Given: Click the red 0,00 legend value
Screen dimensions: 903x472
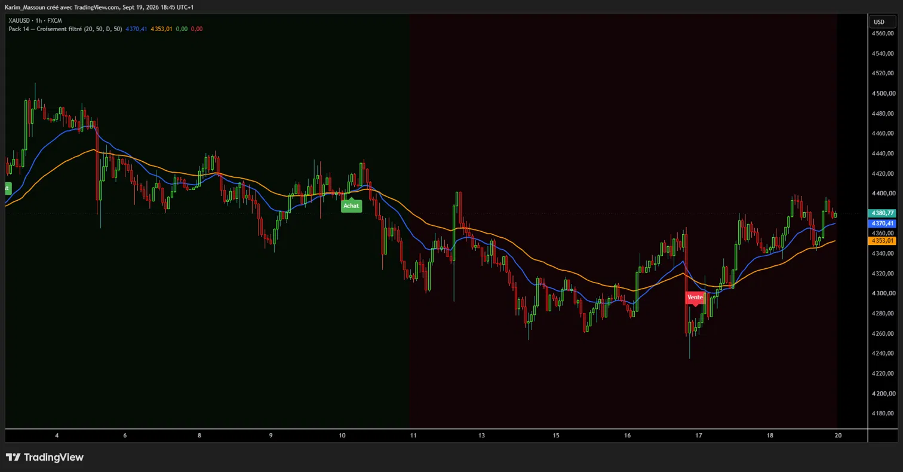Looking at the screenshot, I should point(196,29).
